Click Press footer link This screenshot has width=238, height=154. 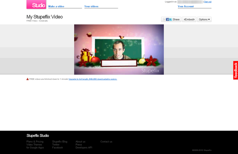pyautogui.click(x=79, y=145)
